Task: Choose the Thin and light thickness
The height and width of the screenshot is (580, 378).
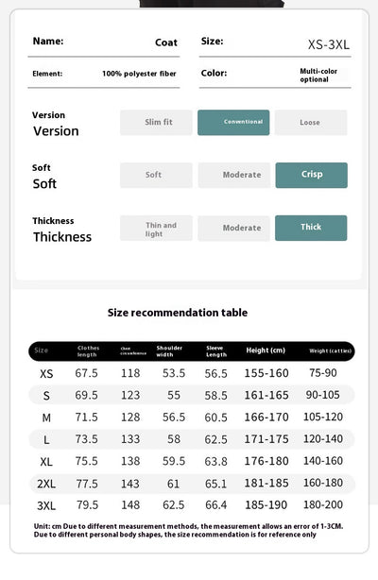Action: coord(156,229)
